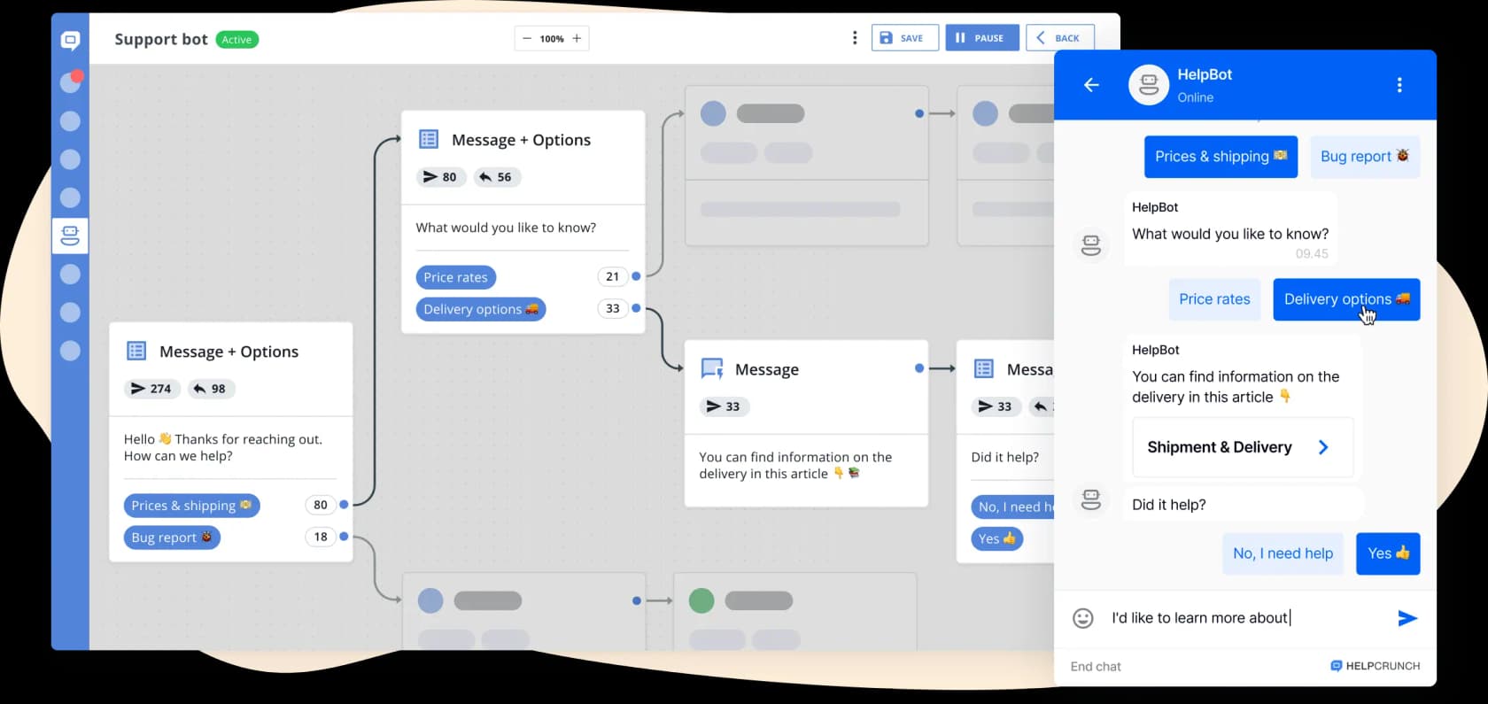1488x704 pixels.
Task: Zoom out with the minus button
Action: [x=527, y=38]
